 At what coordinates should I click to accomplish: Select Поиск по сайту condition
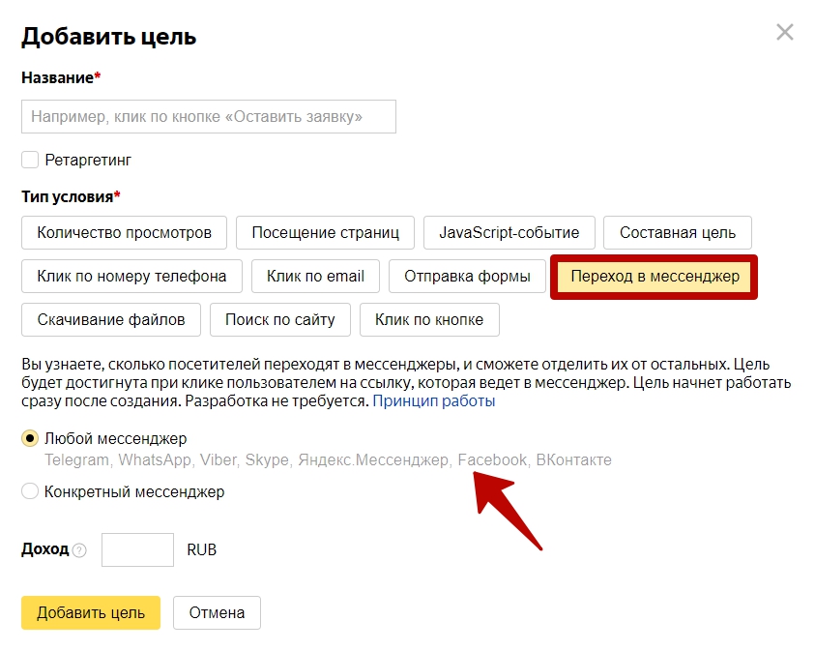pos(280,320)
